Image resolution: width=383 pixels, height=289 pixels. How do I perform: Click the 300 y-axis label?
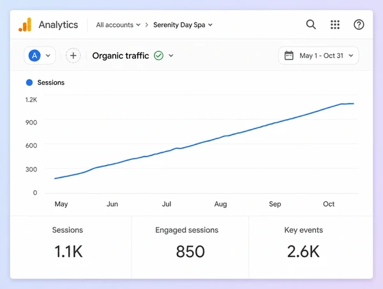pyautogui.click(x=31, y=169)
